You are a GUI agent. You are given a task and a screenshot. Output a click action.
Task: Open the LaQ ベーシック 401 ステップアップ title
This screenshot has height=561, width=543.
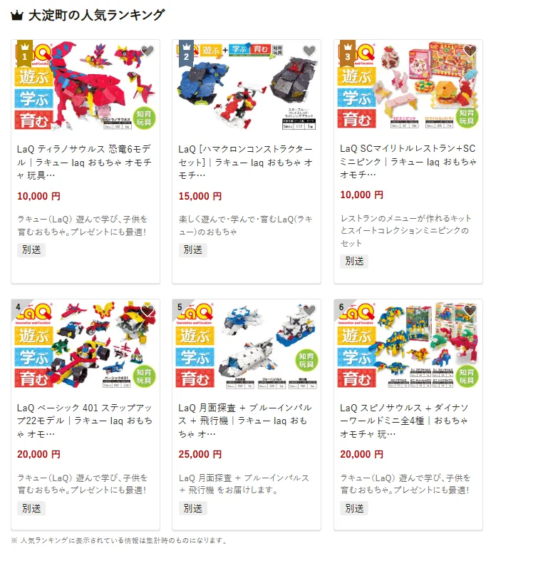(84, 421)
